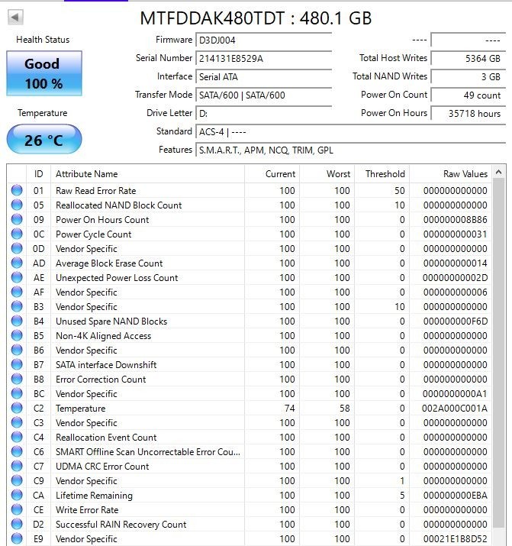The width and height of the screenshot is (512, 546).
Task: Select status orb for Unused Spare NAND Blocks
Action: pyautogui.click(x=17, y=321)
